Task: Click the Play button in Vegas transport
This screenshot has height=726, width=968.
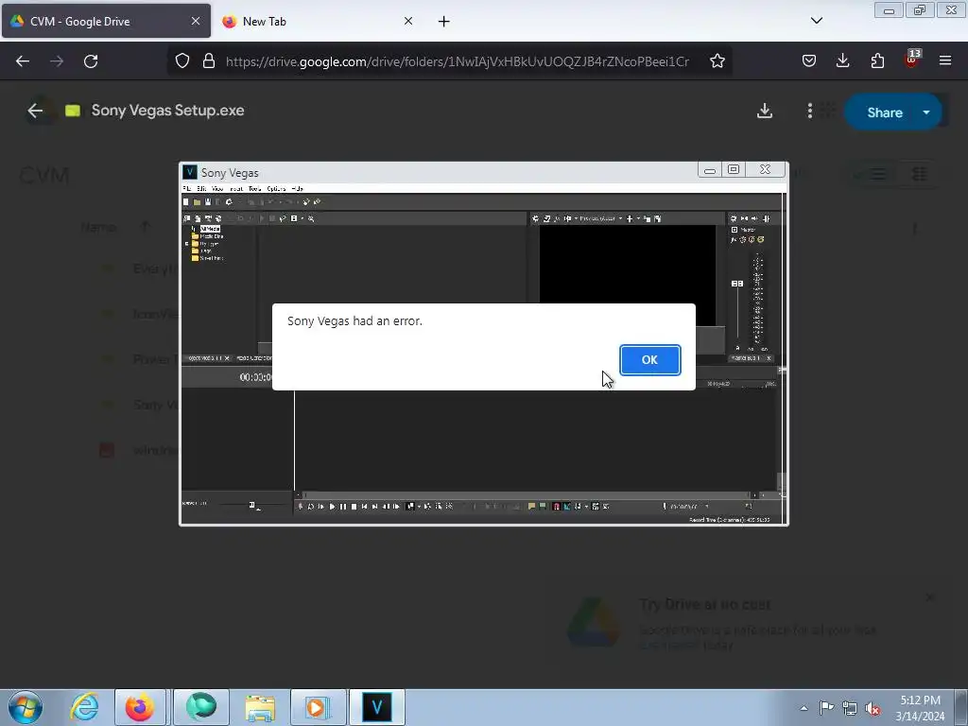Action: 332,507
